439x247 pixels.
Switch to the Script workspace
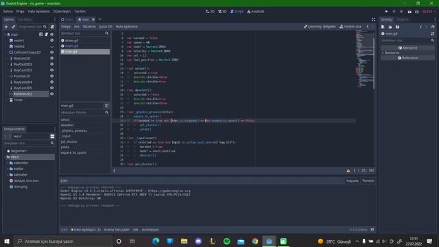237,12
